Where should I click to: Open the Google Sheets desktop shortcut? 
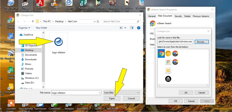pos(11,73)
